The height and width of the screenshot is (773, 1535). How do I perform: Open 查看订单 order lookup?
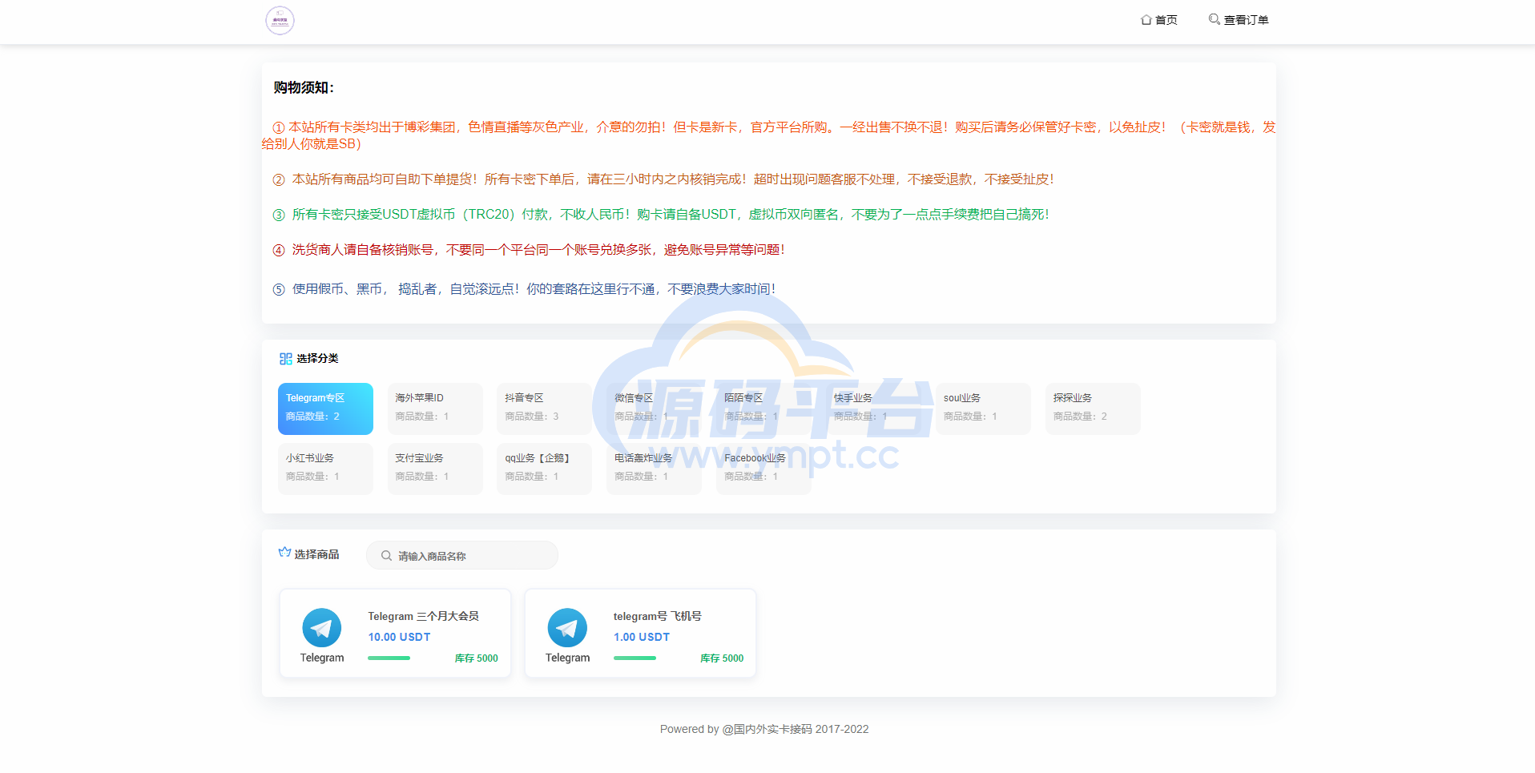1239,20
